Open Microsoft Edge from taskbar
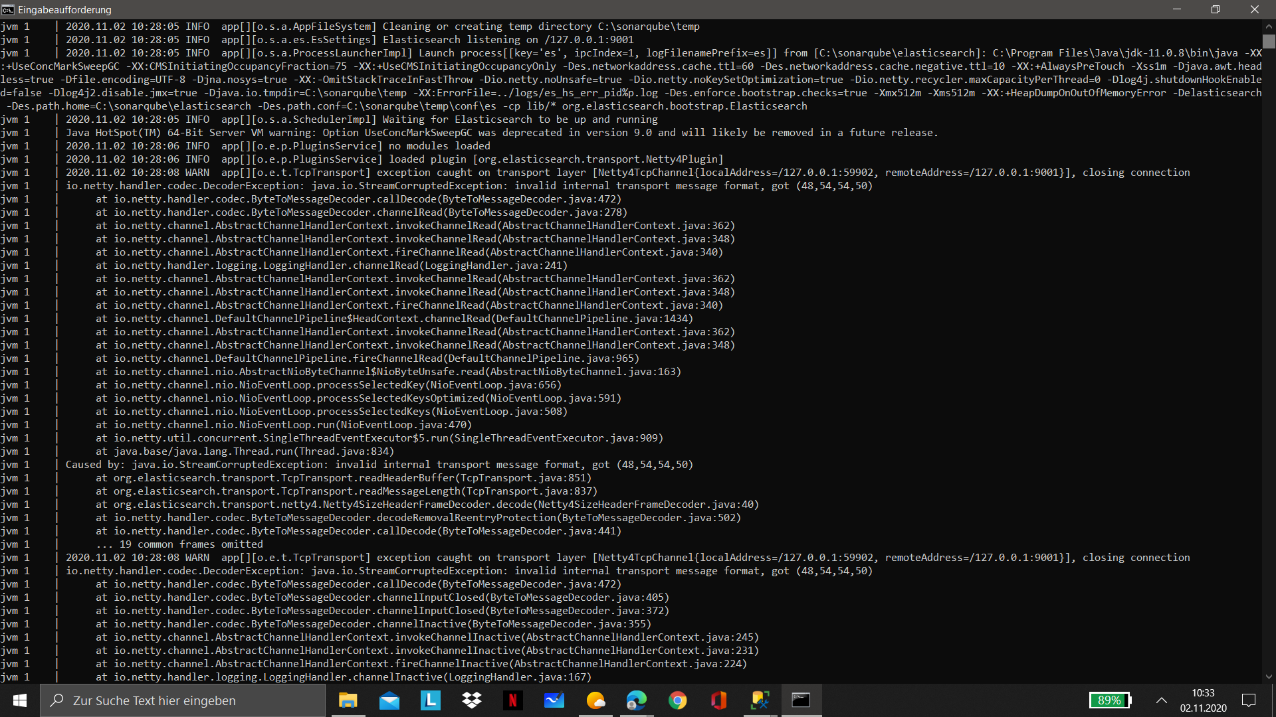Image resolution: width=1276 pixels, height=717 pixels. point(636,700)
